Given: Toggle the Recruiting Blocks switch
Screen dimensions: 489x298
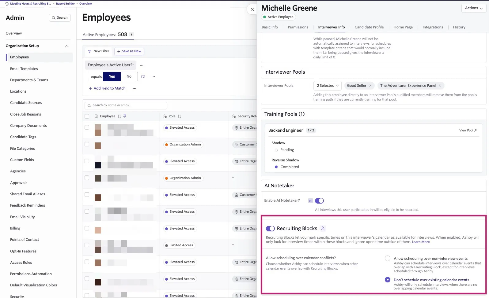Looking at the screenshot, I should coord(270,228).
